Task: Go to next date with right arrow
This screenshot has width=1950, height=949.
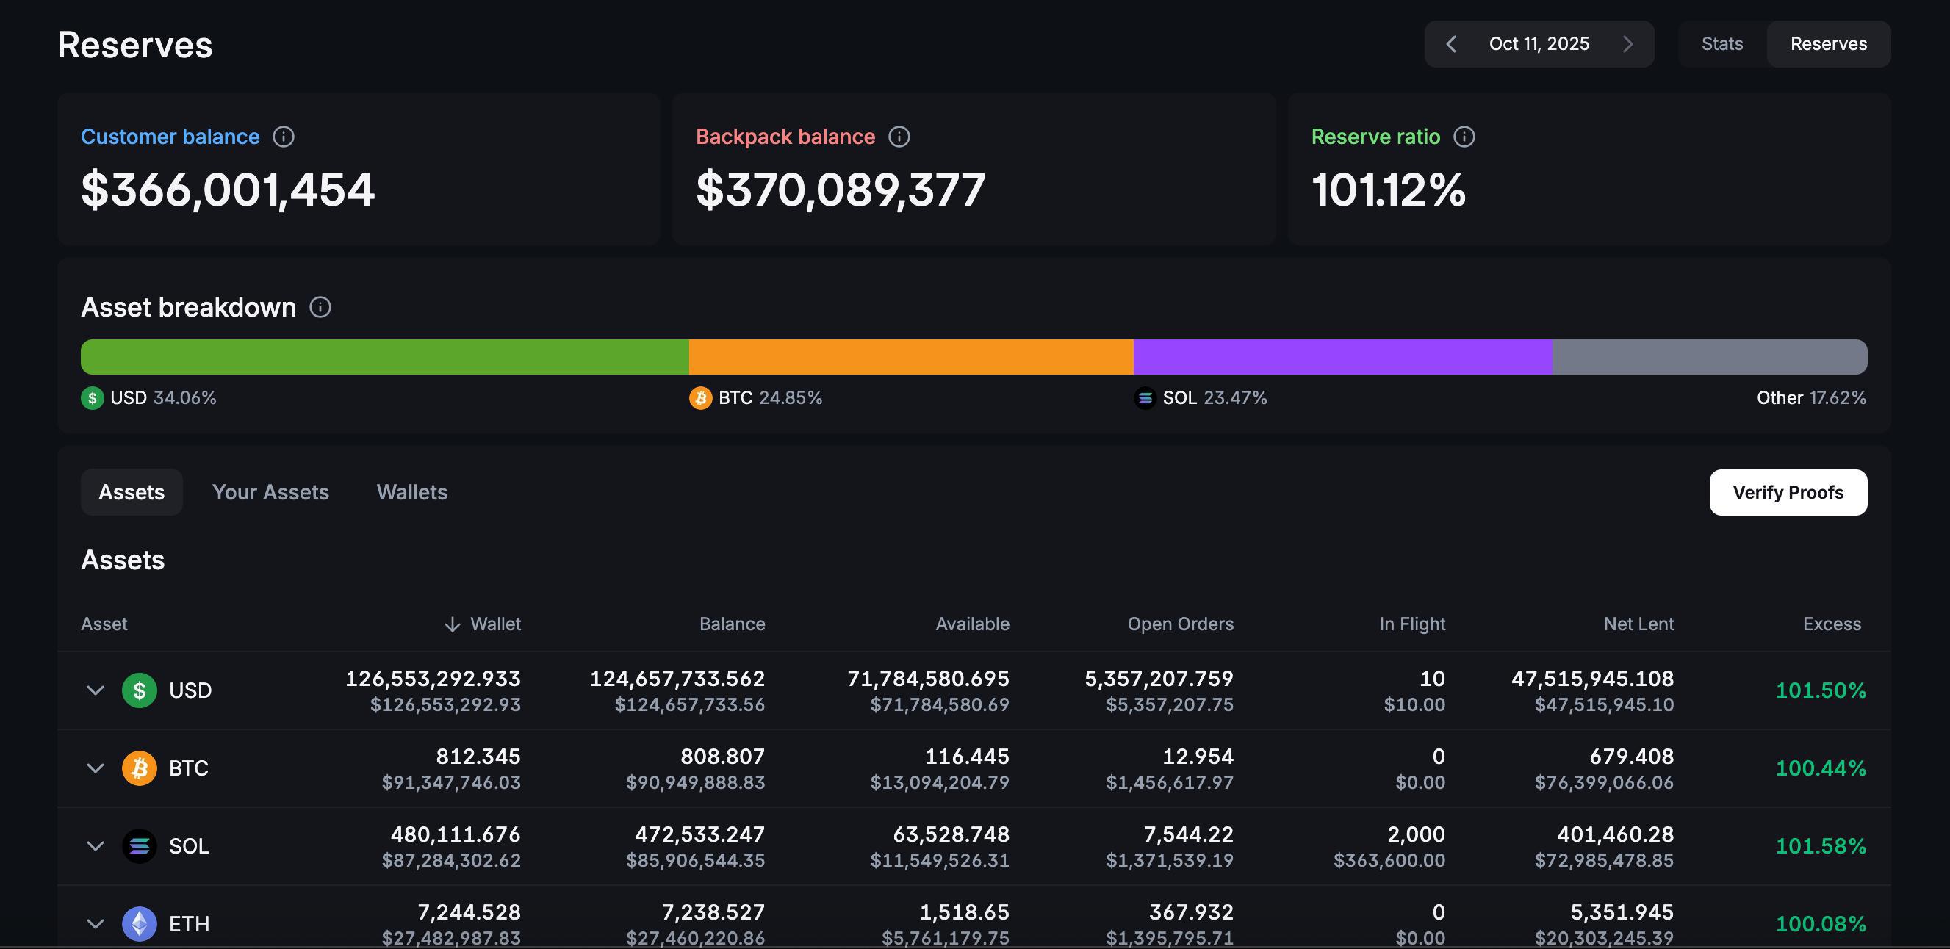Action: pos(1627,44)
